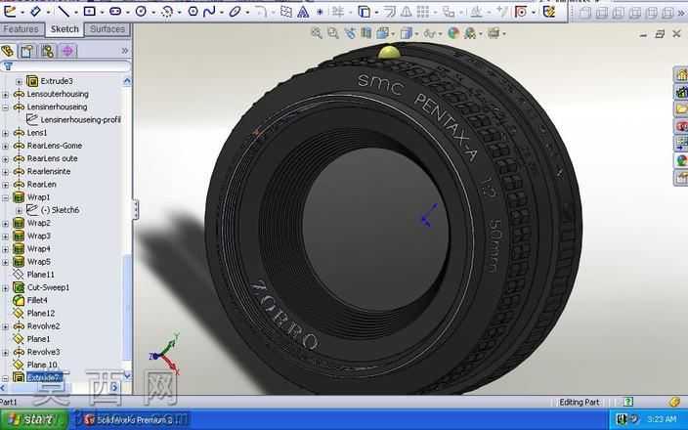688x430 pixels.
Task: Open the FeatureManager design tree tab
Action: pos(9,51)
